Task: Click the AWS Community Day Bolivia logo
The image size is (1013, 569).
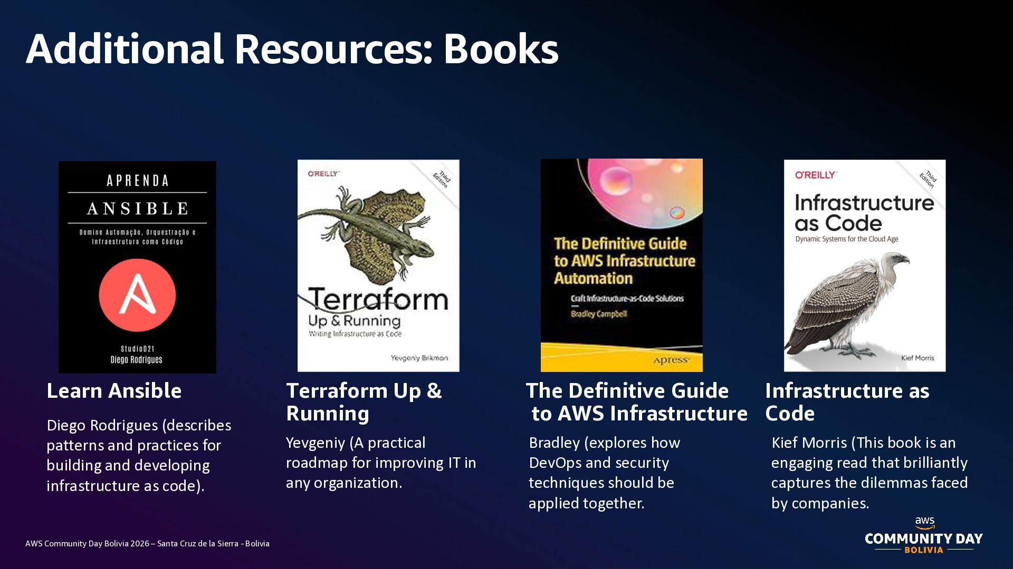Action: (x=924, y=535)
